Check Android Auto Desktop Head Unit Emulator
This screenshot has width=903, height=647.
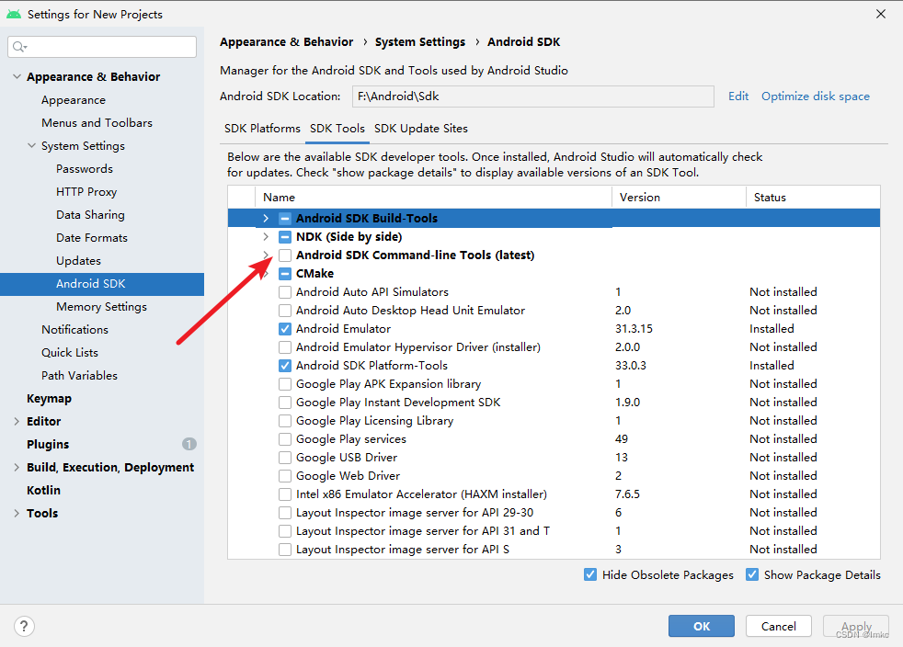pos(284,311)
